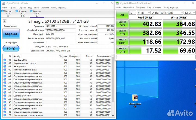Open Справка menu in CrystalDiskMark
196x120 pixels.
tap(157, 8)
